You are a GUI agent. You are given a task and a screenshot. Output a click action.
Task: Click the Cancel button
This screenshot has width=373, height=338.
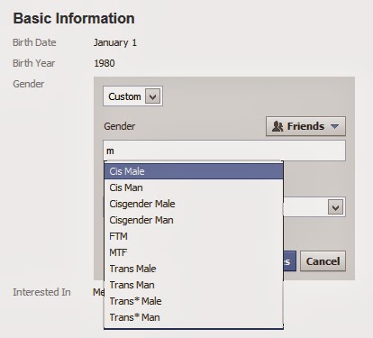coord(323,261)
